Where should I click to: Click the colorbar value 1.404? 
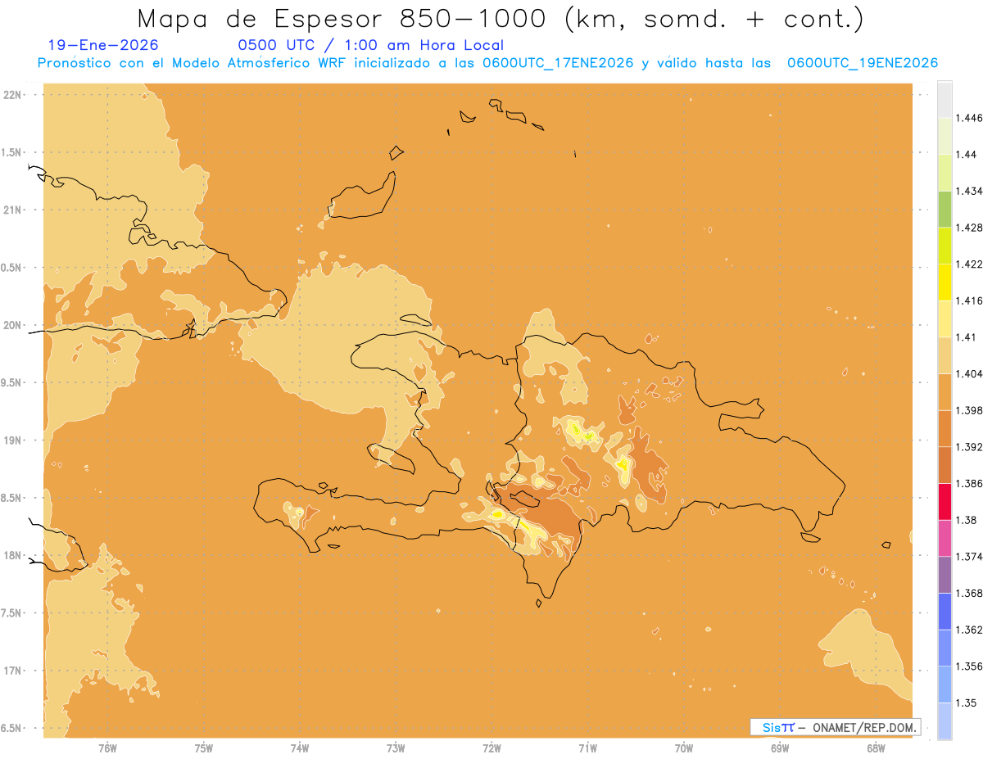pyautogui.click(x=968, y=373)
